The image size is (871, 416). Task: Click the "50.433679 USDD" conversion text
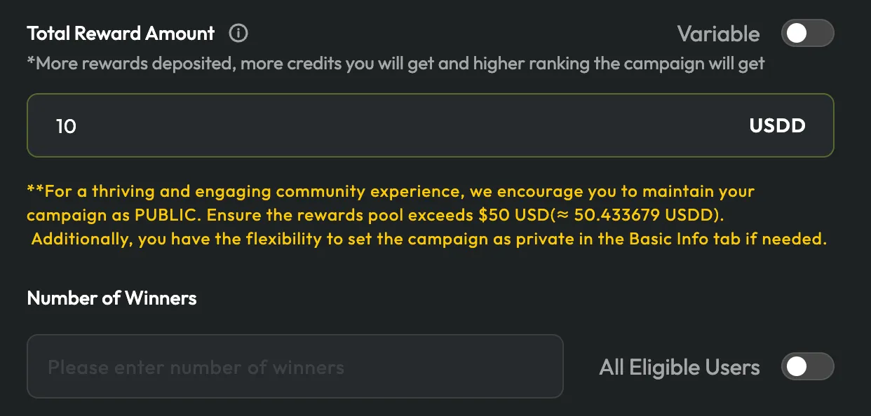[649, 215]
